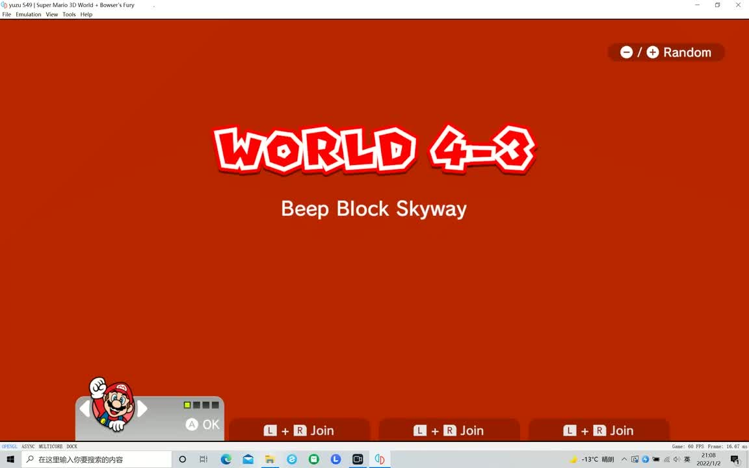Image resolution: width=749 pixels, height=468 pixels.
Task: Open the File menu
Action: (x=7, y=14)
